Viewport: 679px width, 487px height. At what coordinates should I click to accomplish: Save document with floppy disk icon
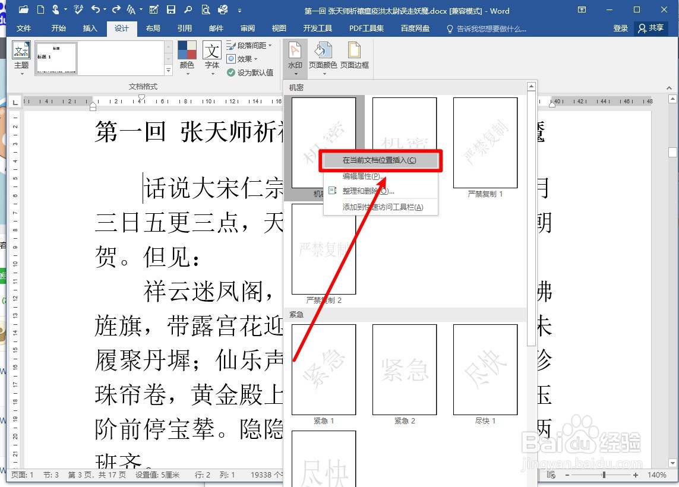tap(171, 9)
